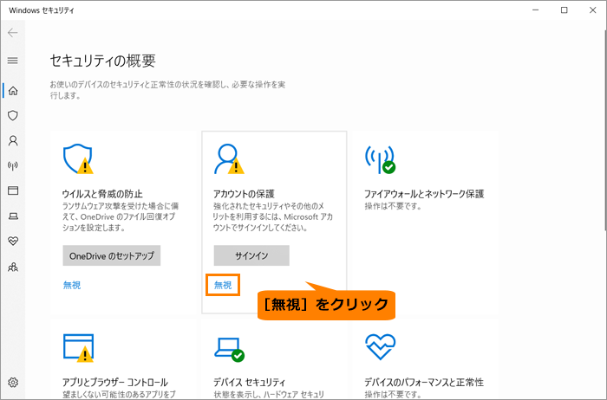This screenshot has width=607, height=400.
Task: Click the サインイン button
Action: (x=251, y=255)
